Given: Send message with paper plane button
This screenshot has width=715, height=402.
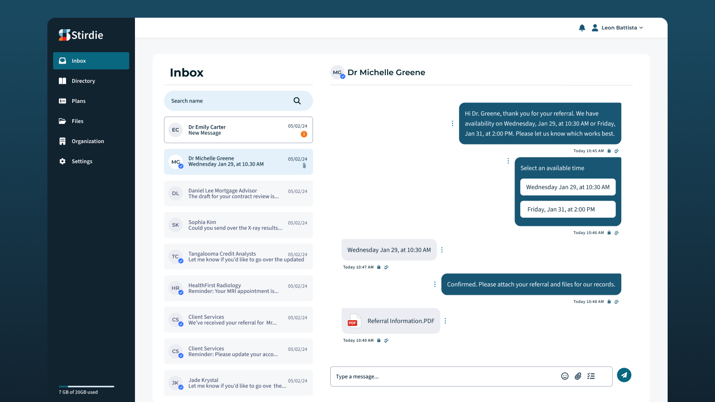Looking at the screenshot, I should 624,375.
